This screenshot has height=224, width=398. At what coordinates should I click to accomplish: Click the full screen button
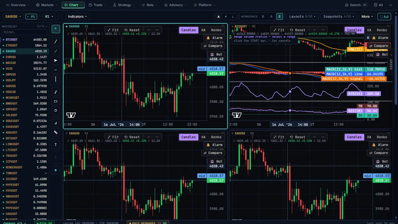(x=384, y=17)
